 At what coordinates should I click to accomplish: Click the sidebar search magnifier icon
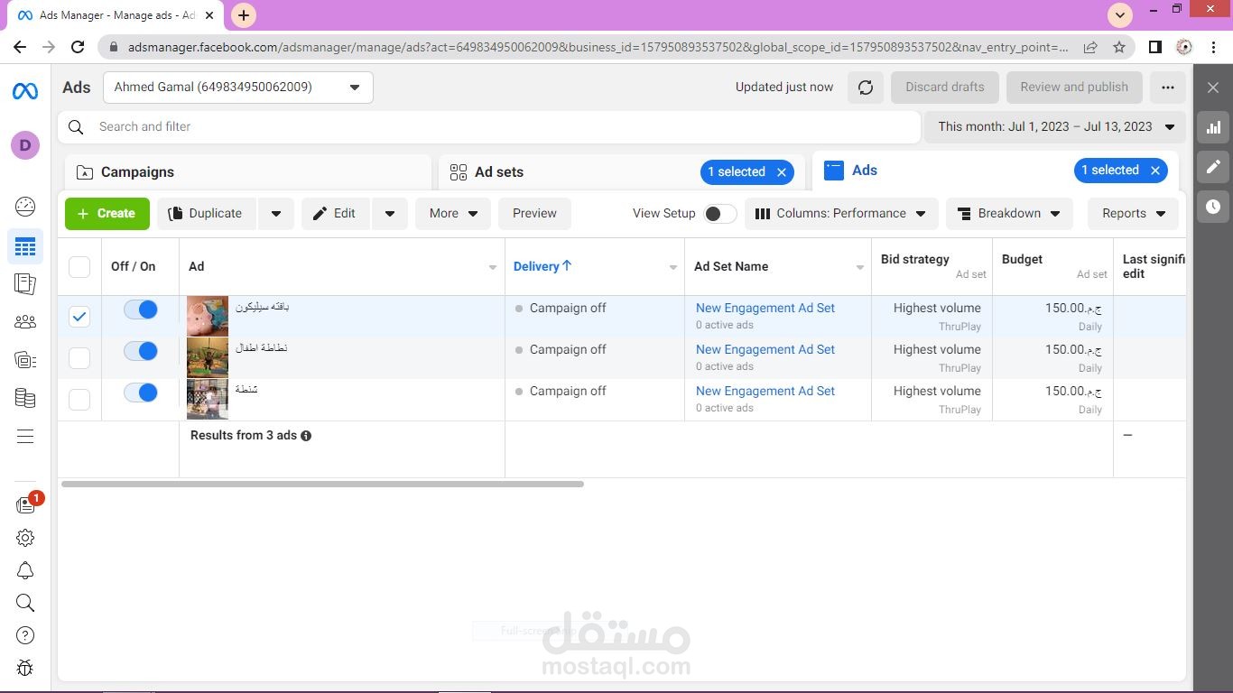(25, 603)
